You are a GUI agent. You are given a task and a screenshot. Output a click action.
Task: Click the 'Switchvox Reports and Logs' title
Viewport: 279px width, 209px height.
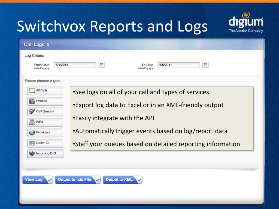click(112, 26)
